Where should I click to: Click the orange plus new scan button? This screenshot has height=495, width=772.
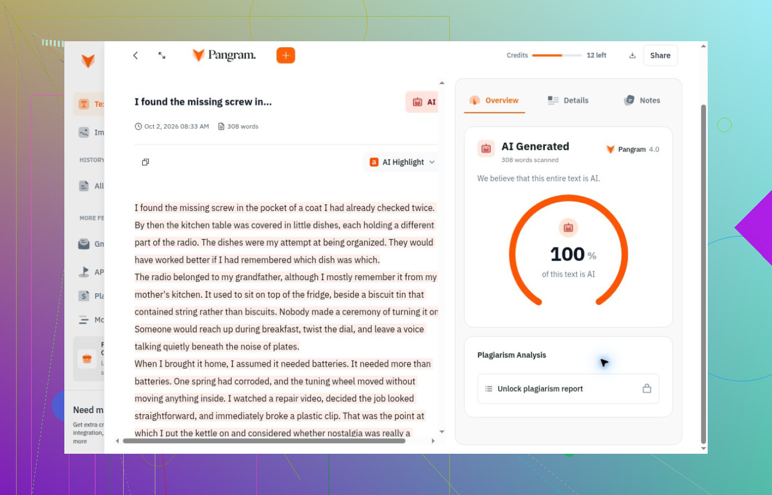coord(285,55)
